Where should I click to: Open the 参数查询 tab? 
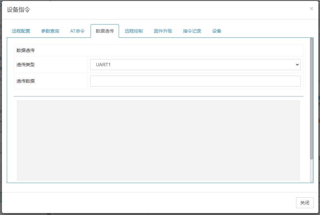pyautogui.click(x=50, y=31)
